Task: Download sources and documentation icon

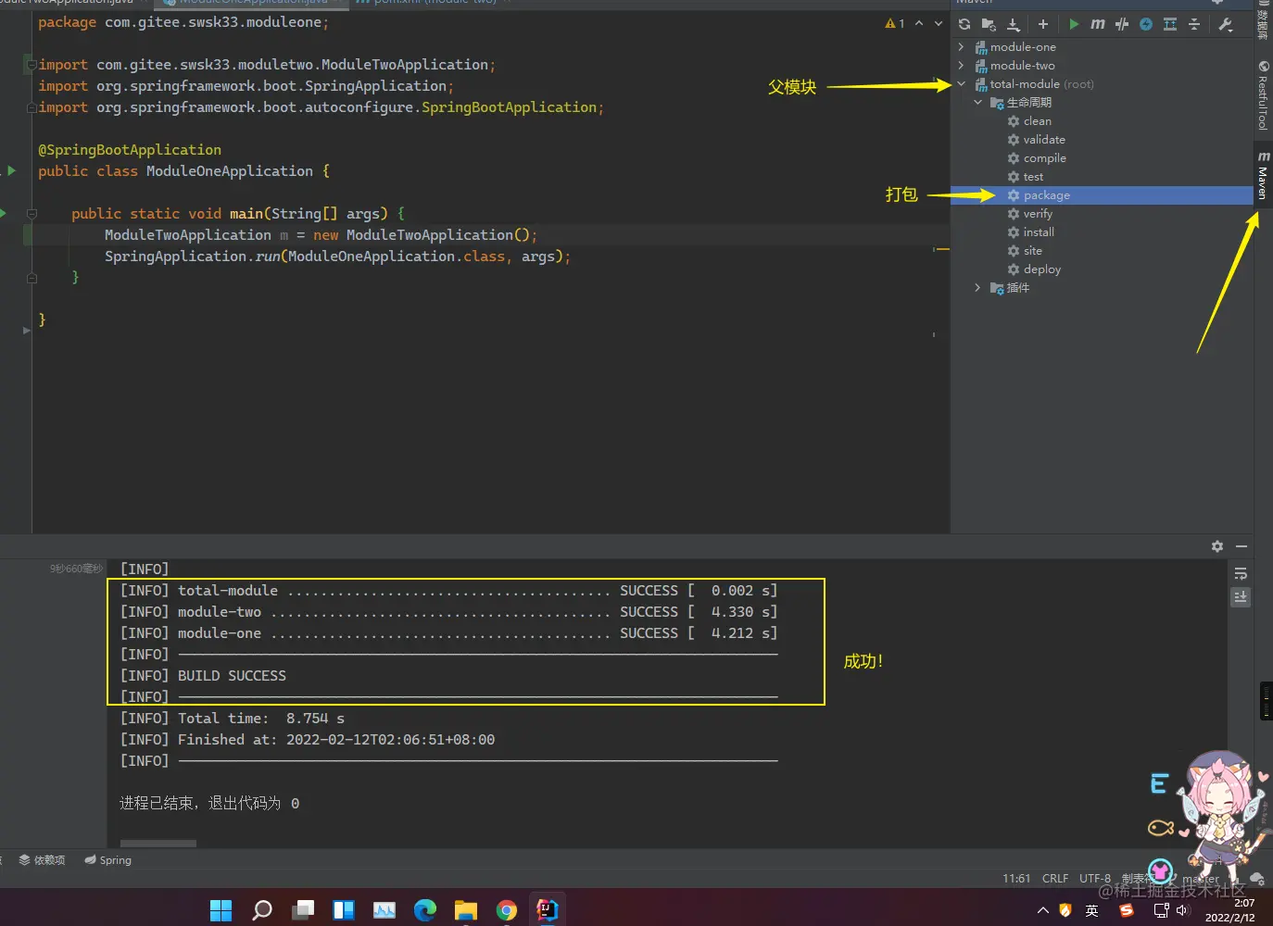Action: (1014, 24)
